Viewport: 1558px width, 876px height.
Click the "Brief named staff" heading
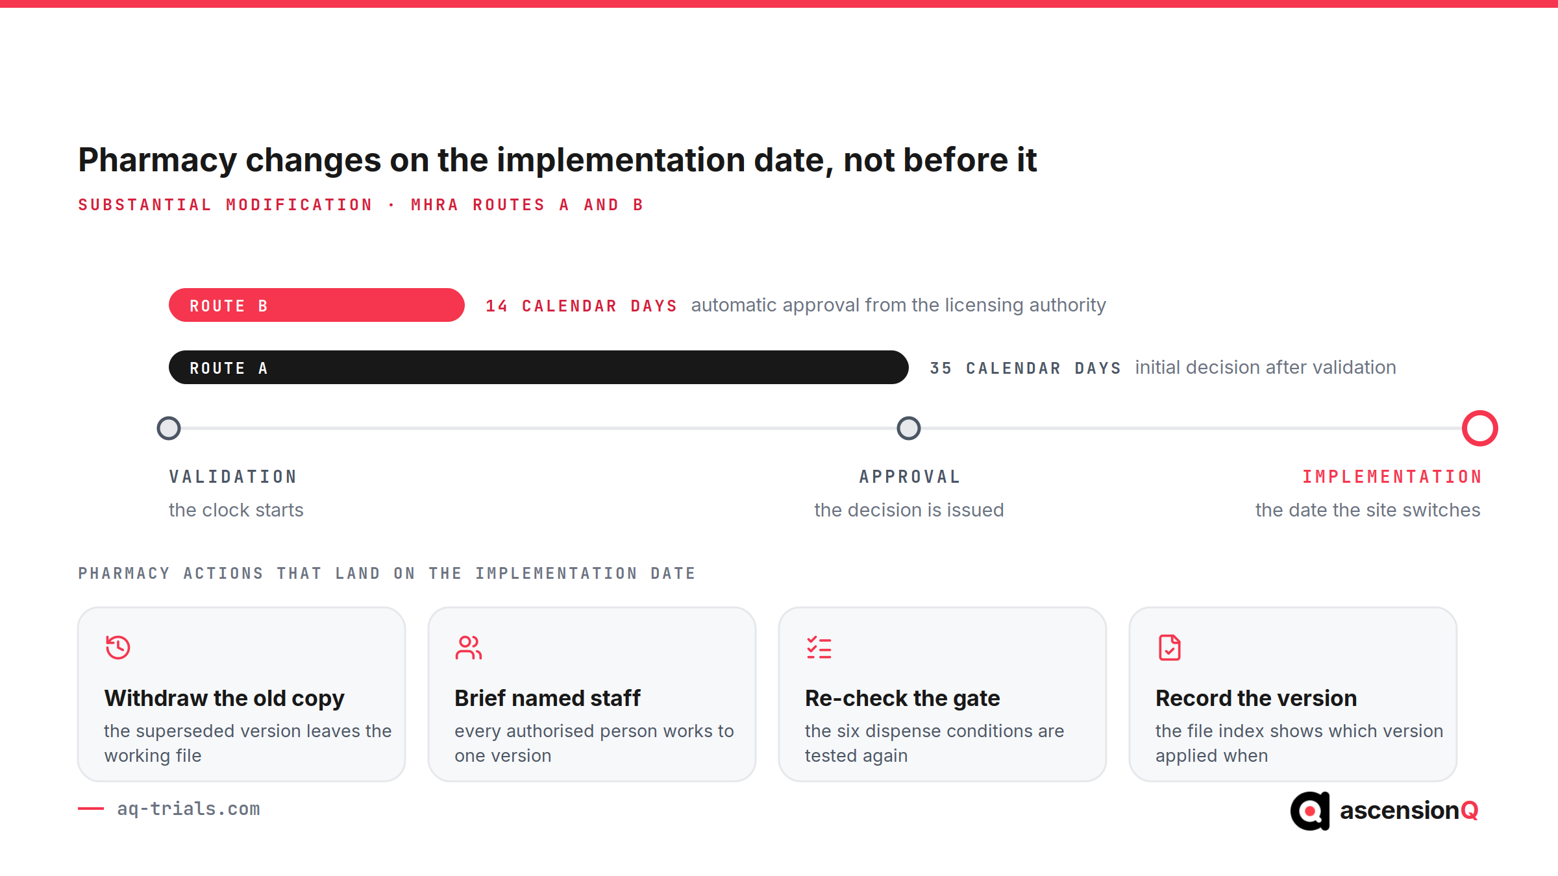pyautogui.click(x=547, y=698)
